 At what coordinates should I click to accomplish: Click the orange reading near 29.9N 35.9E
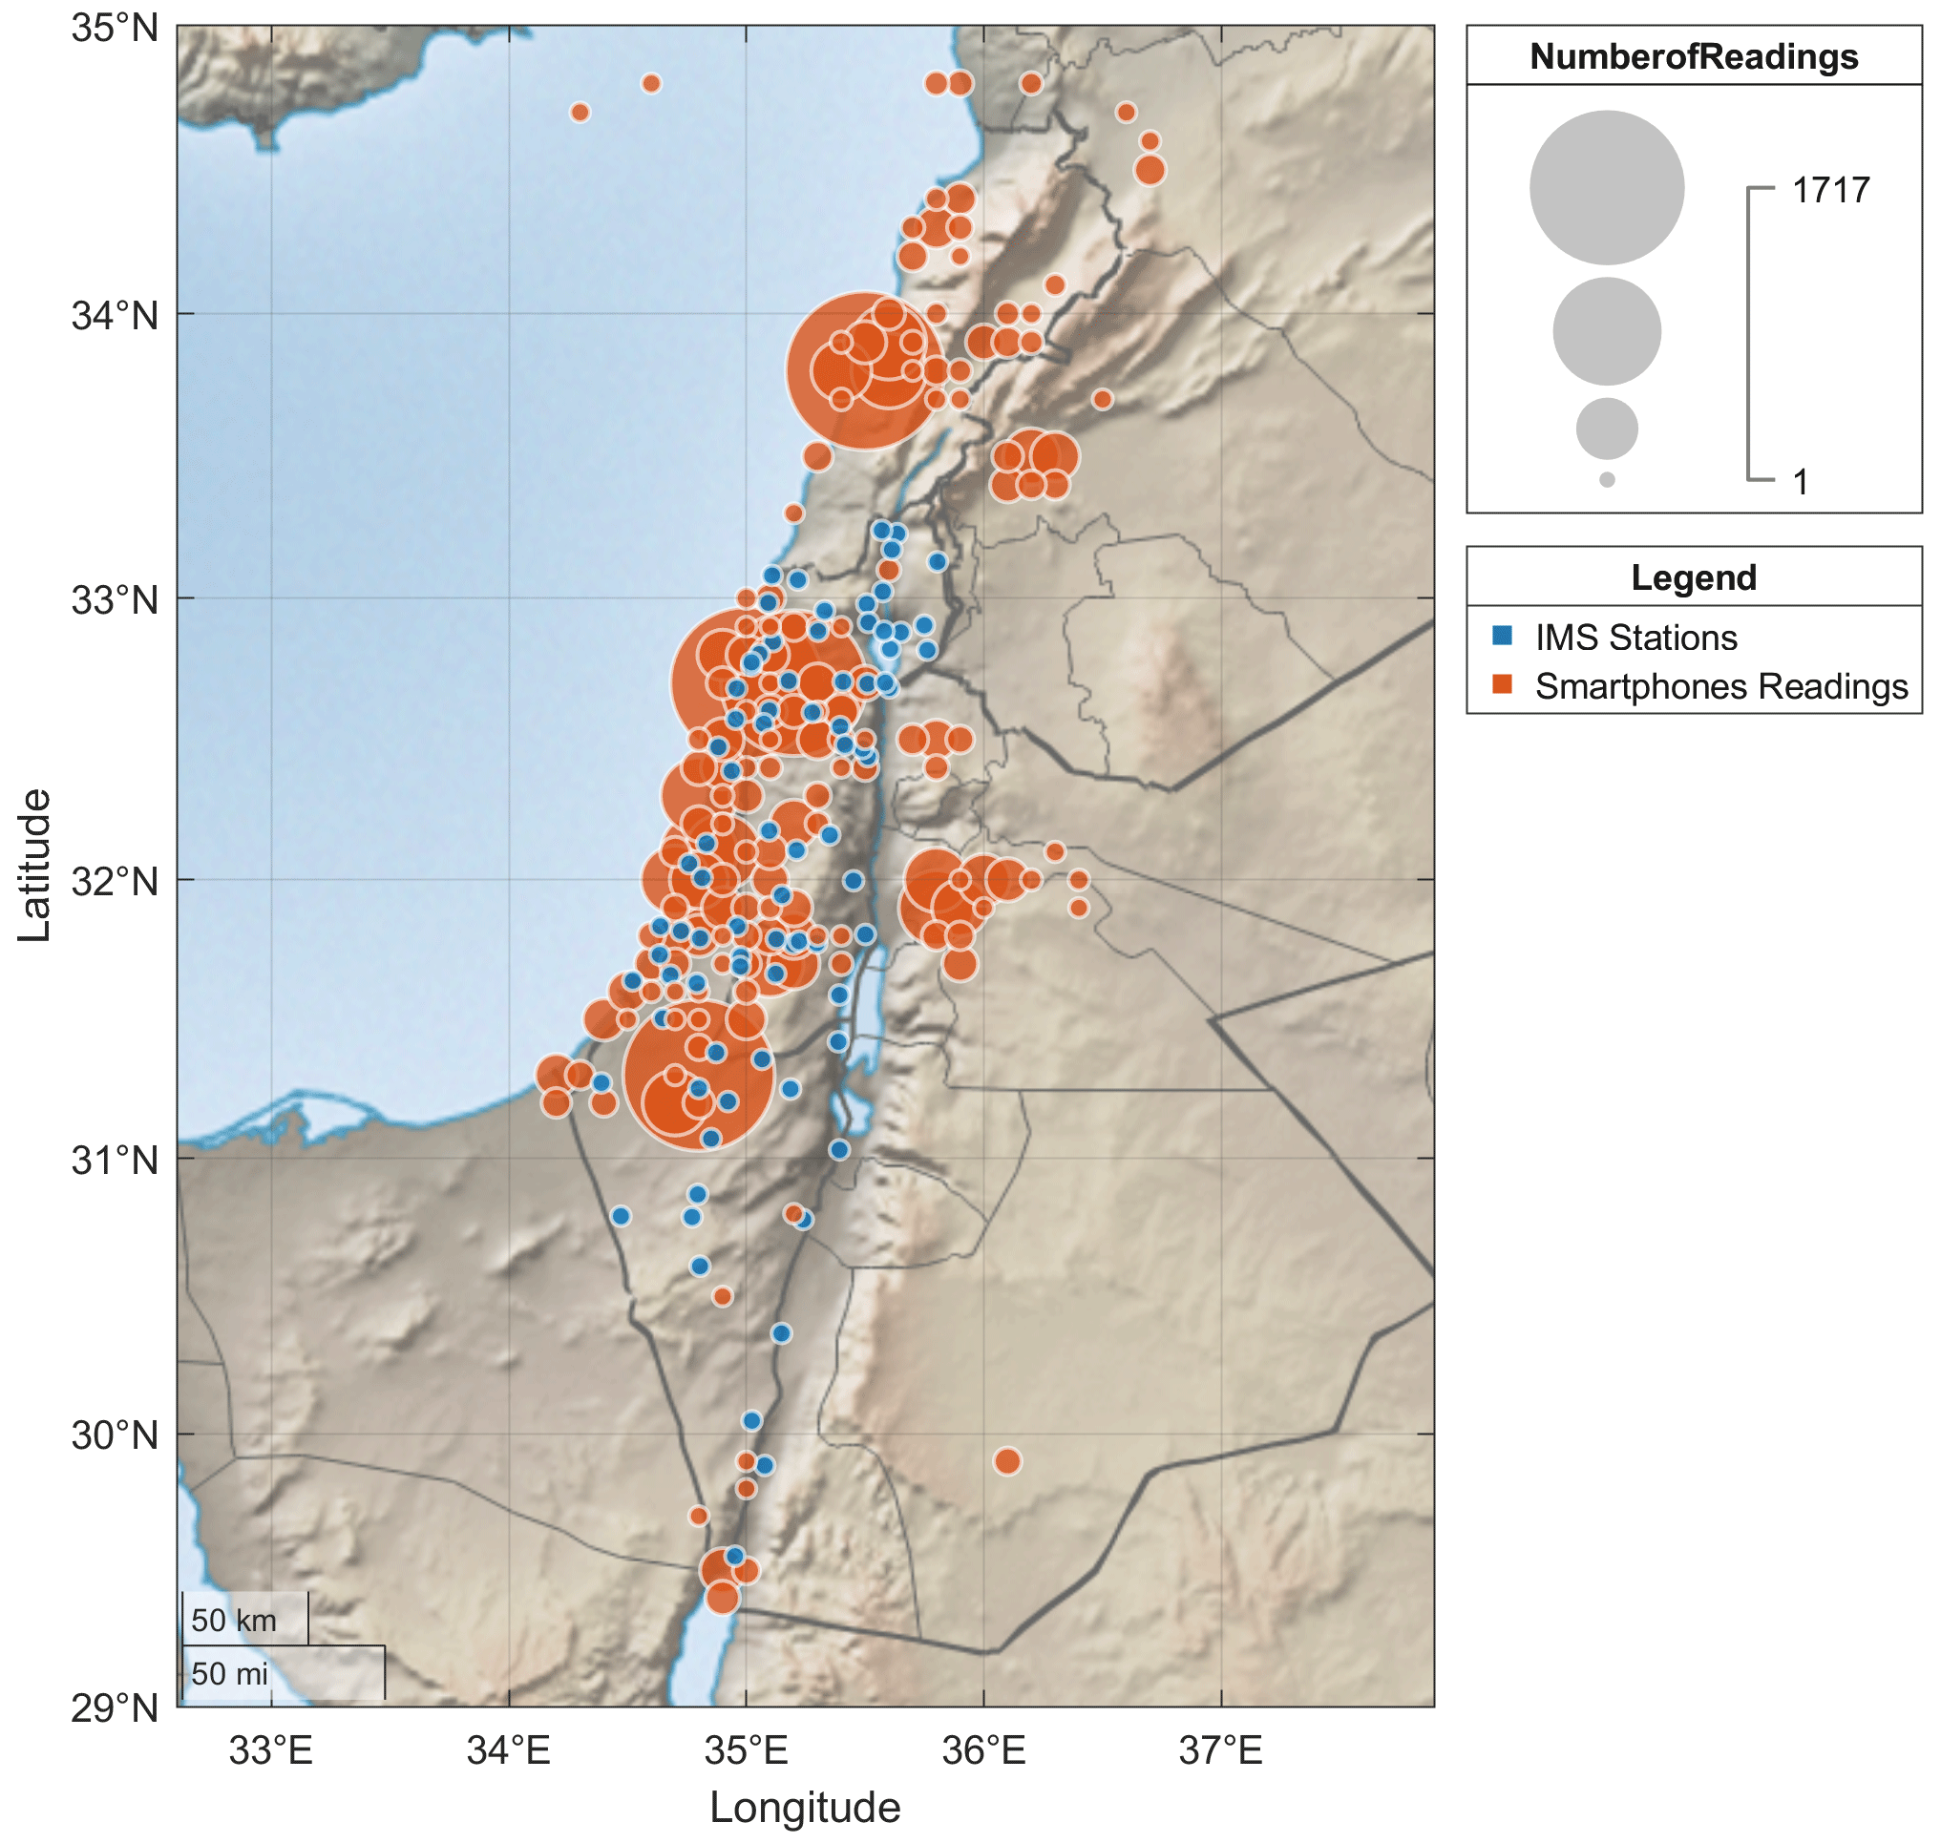[1007, 1465]
